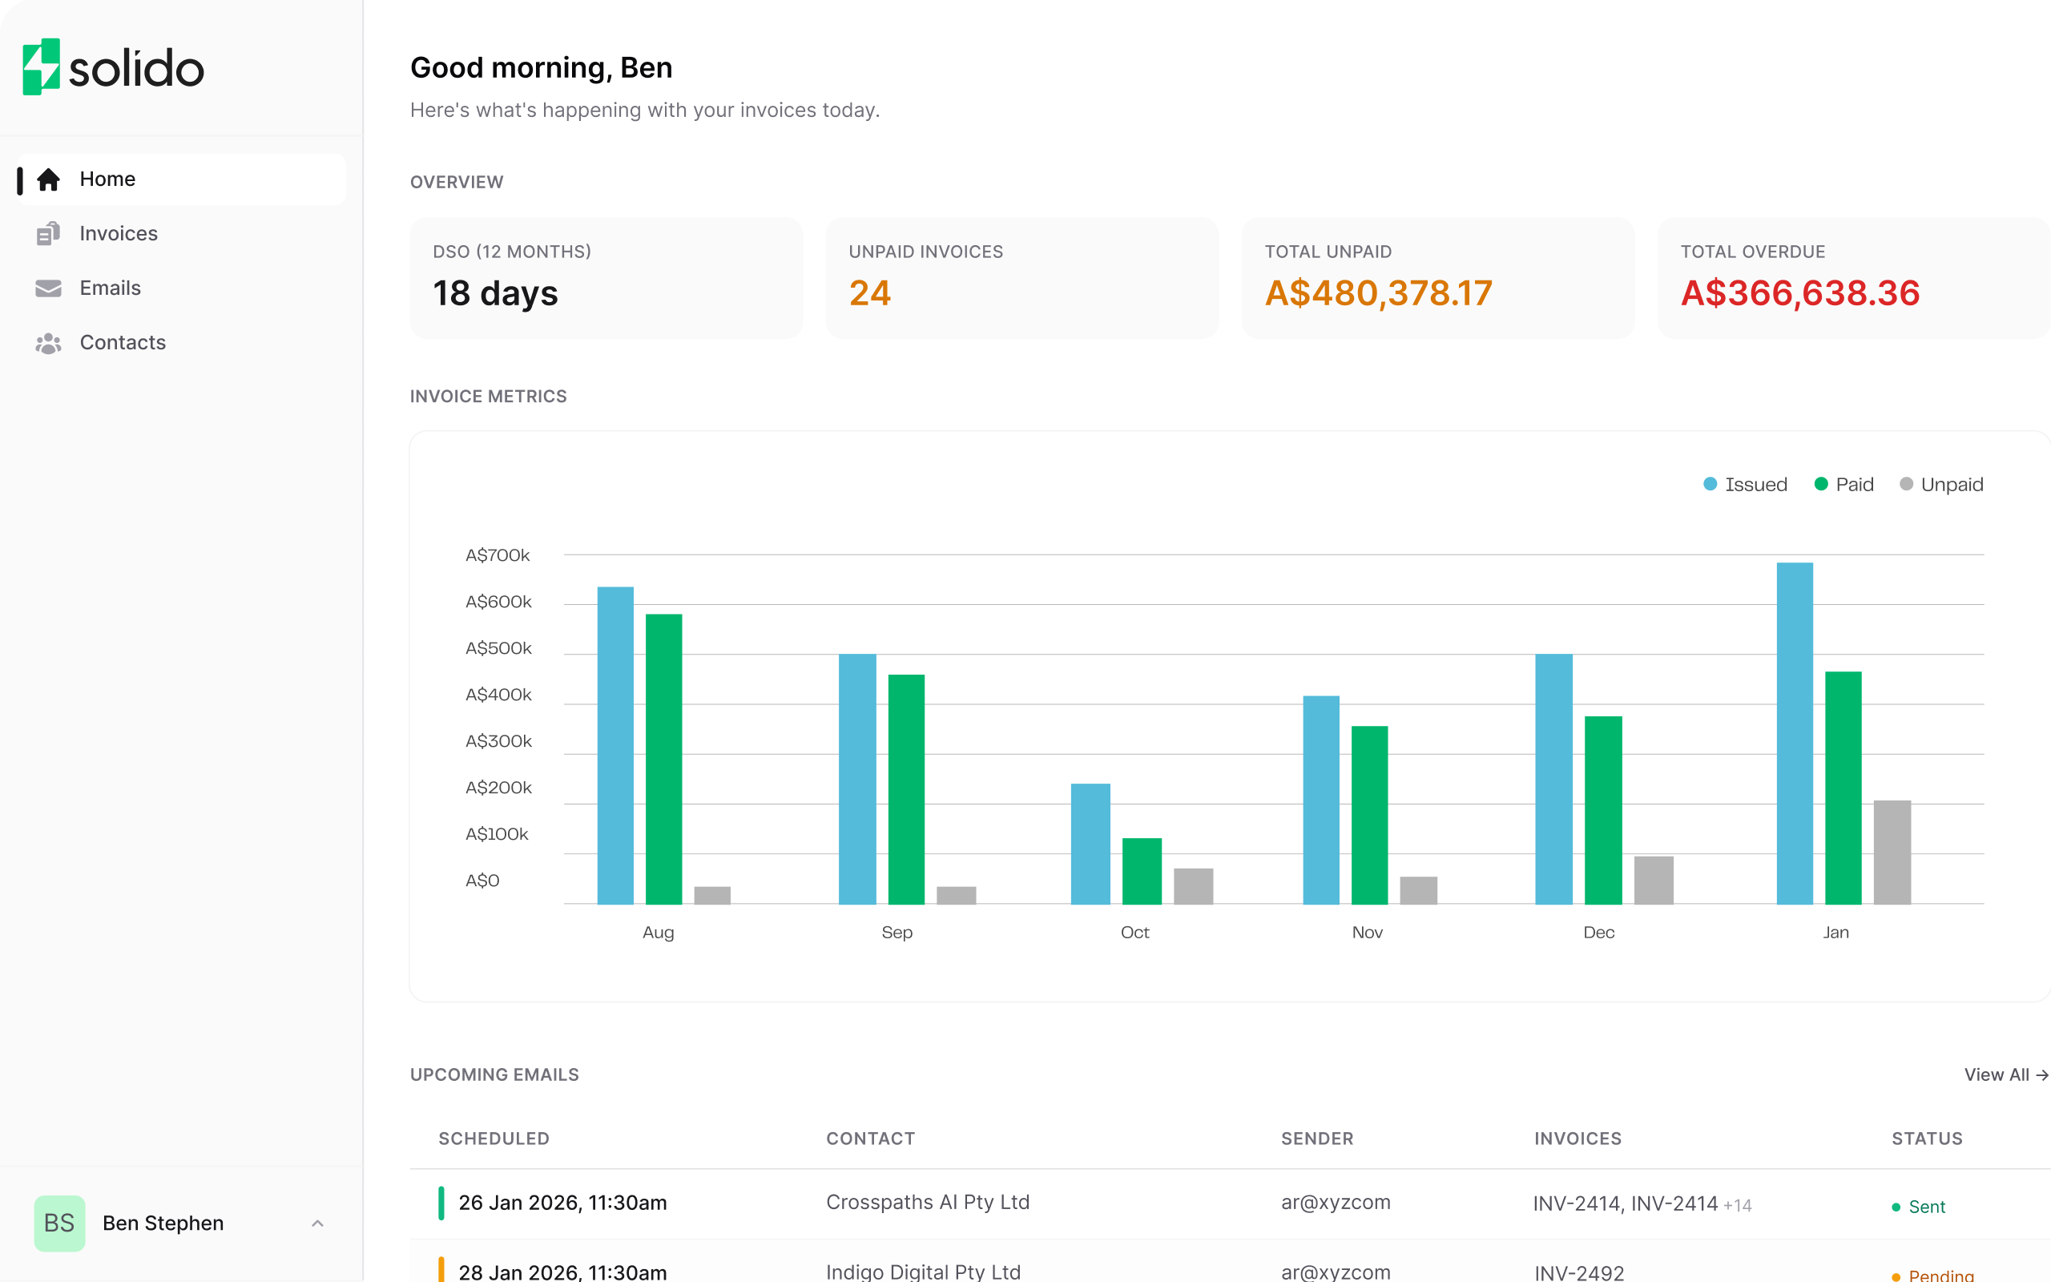Click the Contacts people icon
The image size is (2051, 1282).
(48, 343)
